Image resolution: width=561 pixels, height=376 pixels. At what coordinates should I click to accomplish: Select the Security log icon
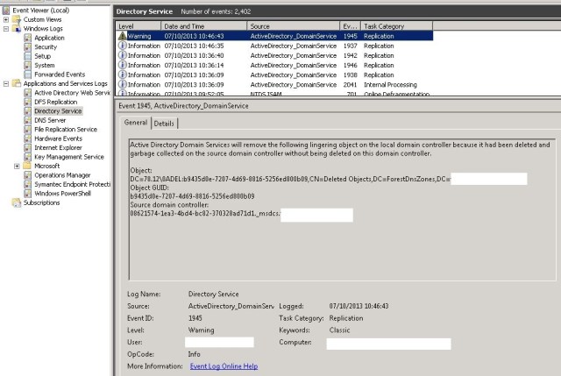coord(27,47)
